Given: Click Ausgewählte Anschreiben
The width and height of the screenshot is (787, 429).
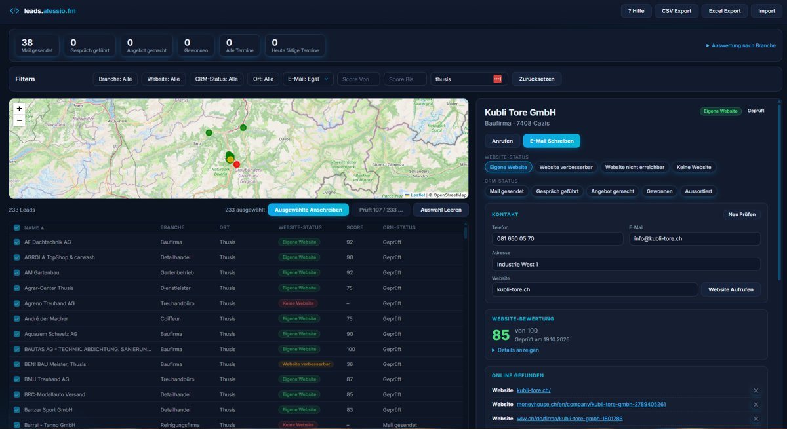Looking at the screenshot, I should click(308, 210).
